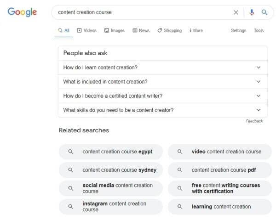This screenshot has height=220, width=276.
Task: Clear the search box with X icon
Action: (x=236, y=12)
